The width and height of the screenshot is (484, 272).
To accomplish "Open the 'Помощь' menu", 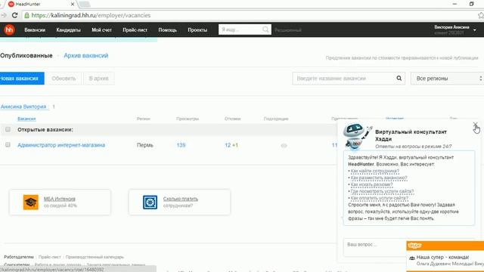I will coord(168,30).
